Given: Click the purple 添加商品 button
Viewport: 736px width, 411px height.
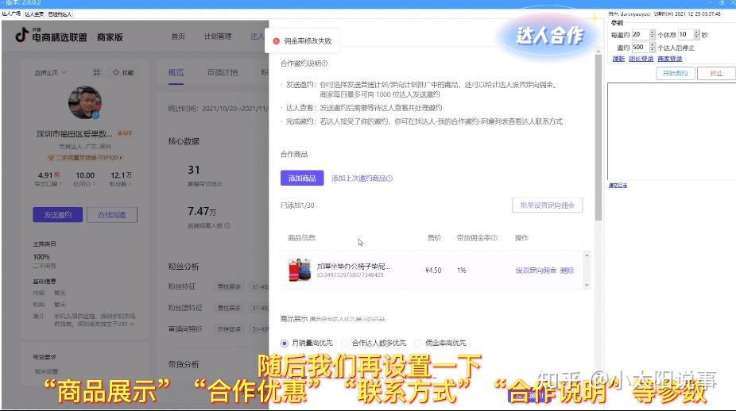Looking at the screenshot, I should [x=302, y=178].
